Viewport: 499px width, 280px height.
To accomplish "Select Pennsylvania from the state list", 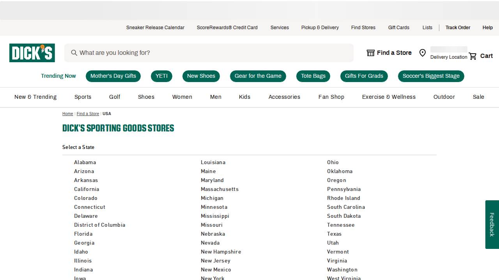I will (x=344, y=189).
